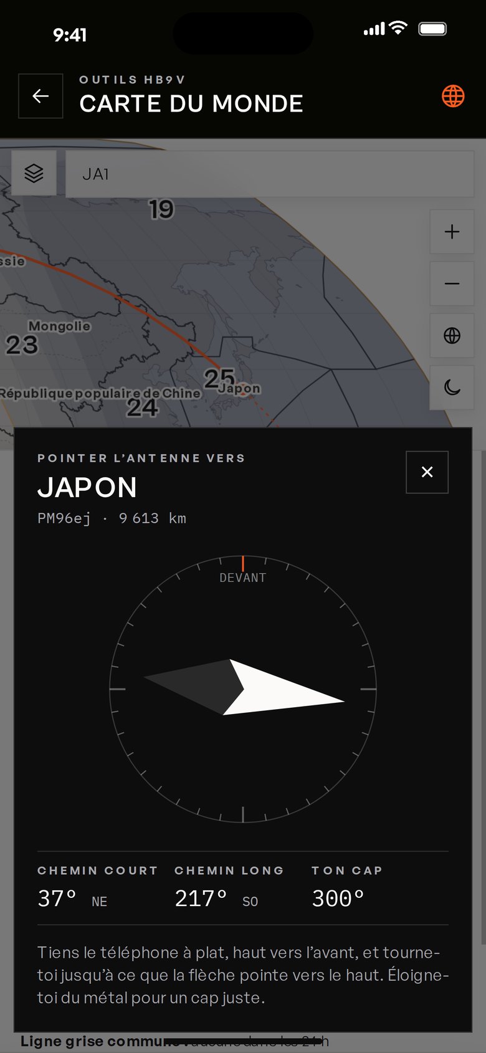
Task: Close the Japon antenna pointing panel
Action: [427, 472]
